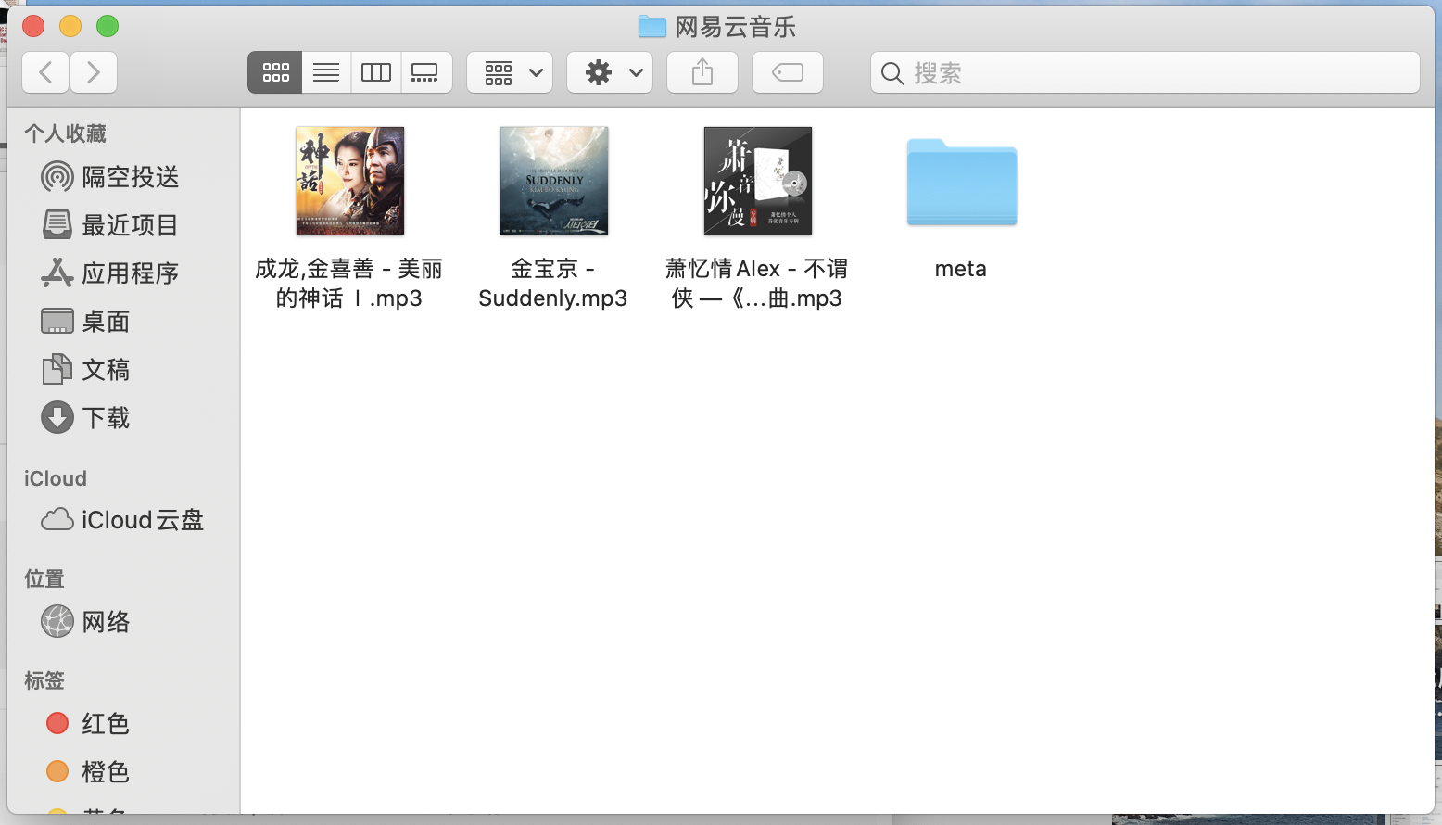Screen dimensions: 1442x825
Task: Minimize the window with the yellow button
Action: pos(70,26)
